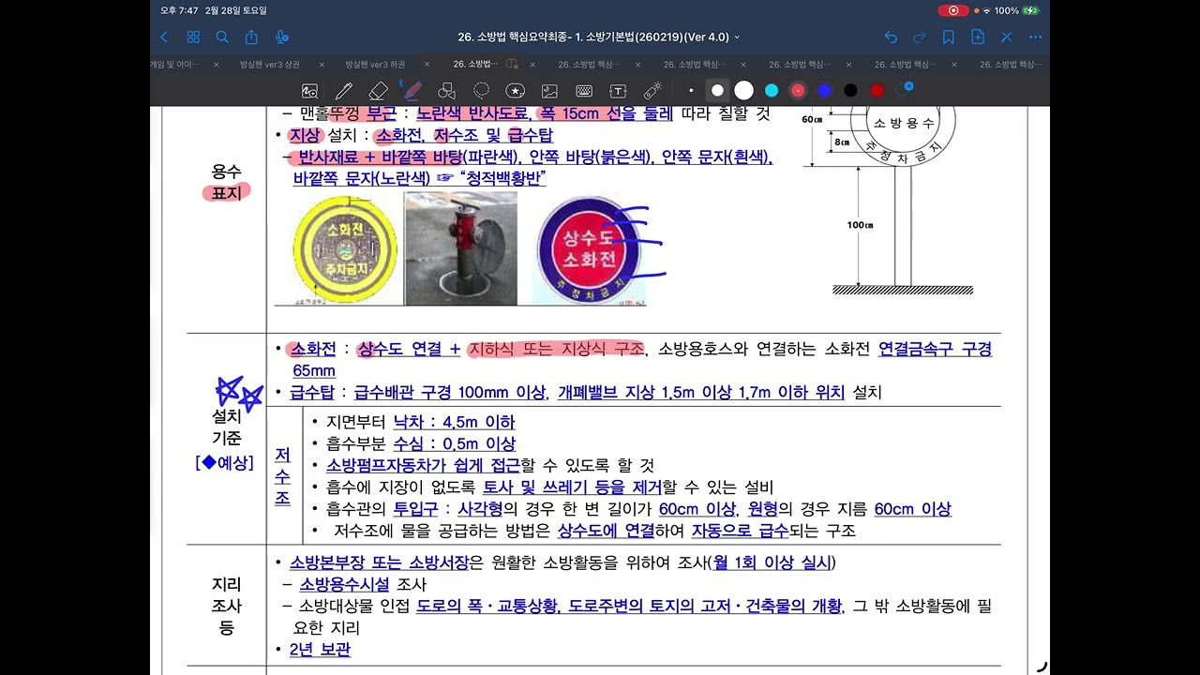Start audio recording with the microphone icon
This screenshot has height=675, width=1200.
[x=282, y=37]
